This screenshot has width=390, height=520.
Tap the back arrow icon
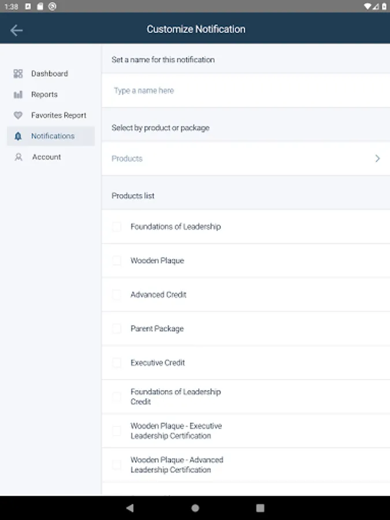click(x=16, y=30)
